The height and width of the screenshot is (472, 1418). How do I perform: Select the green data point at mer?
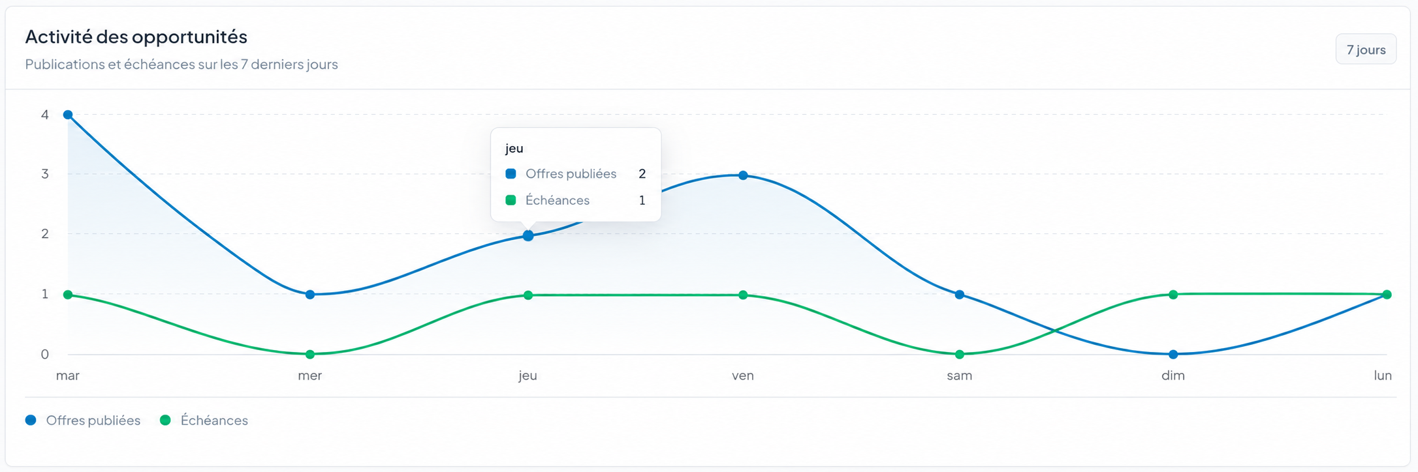pyautogui.click(x=310, y=355)
